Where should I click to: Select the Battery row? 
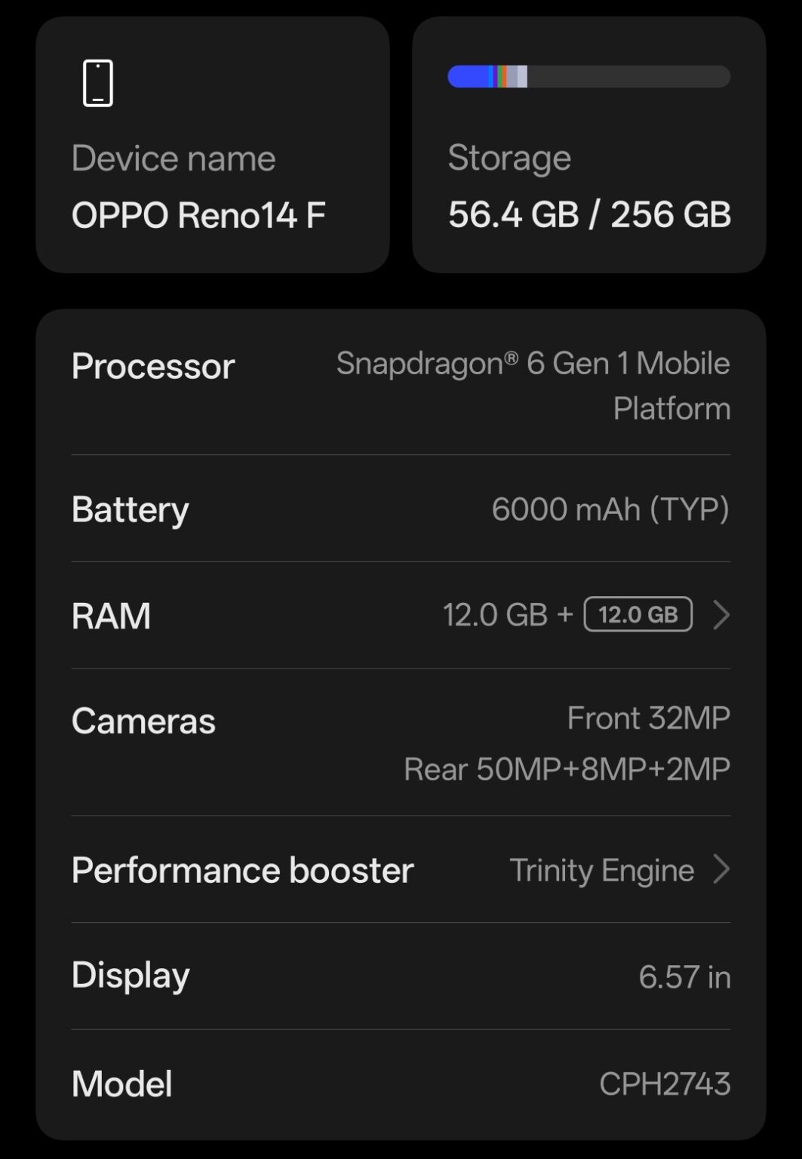tap(401, 509)
